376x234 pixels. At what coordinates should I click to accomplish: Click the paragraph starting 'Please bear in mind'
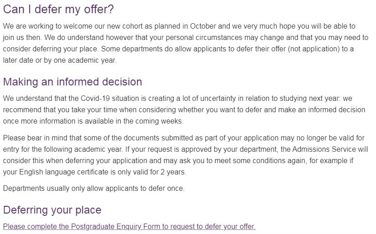[182, 155]
